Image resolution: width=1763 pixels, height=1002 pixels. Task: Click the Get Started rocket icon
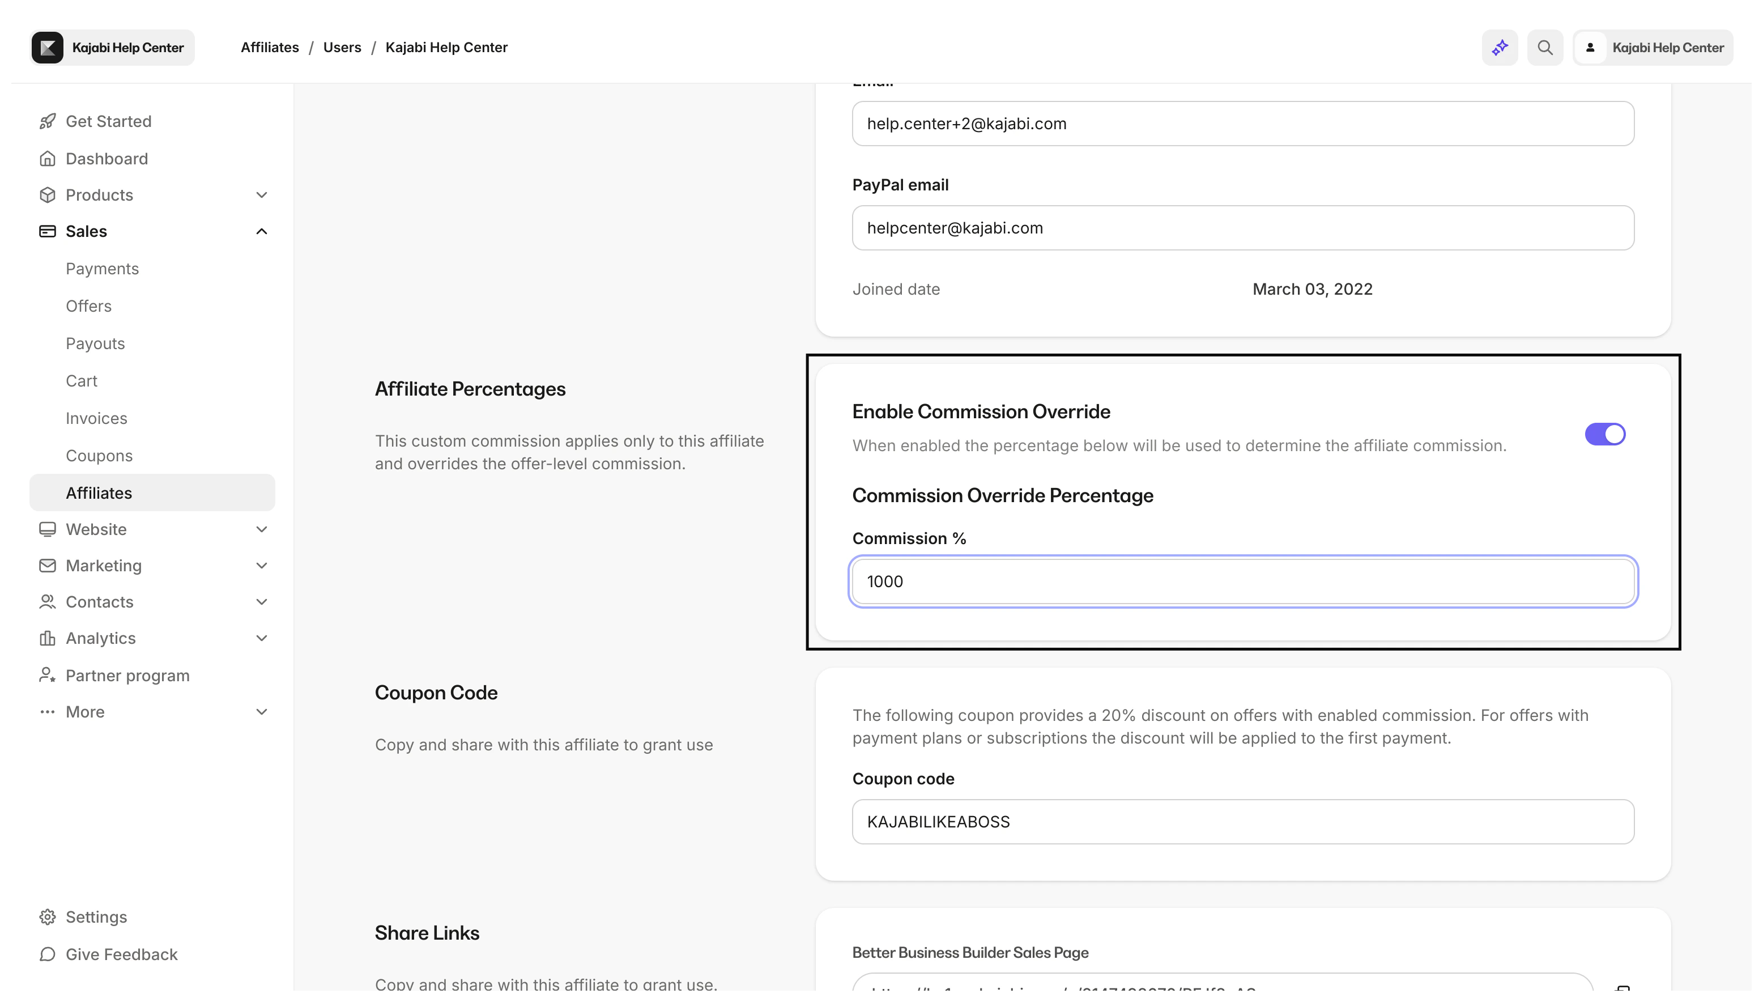(48, 122)
